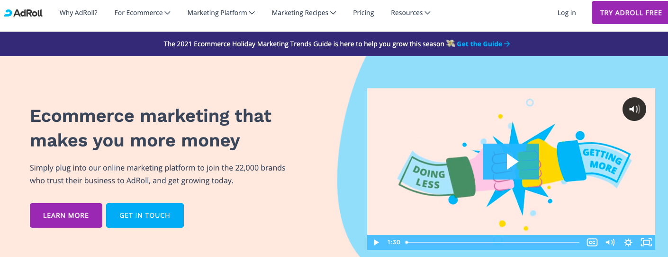Viewport: 668px width, 257px height.
Task: Enter fullscreen with video expand icon
Action: (646, 242)
